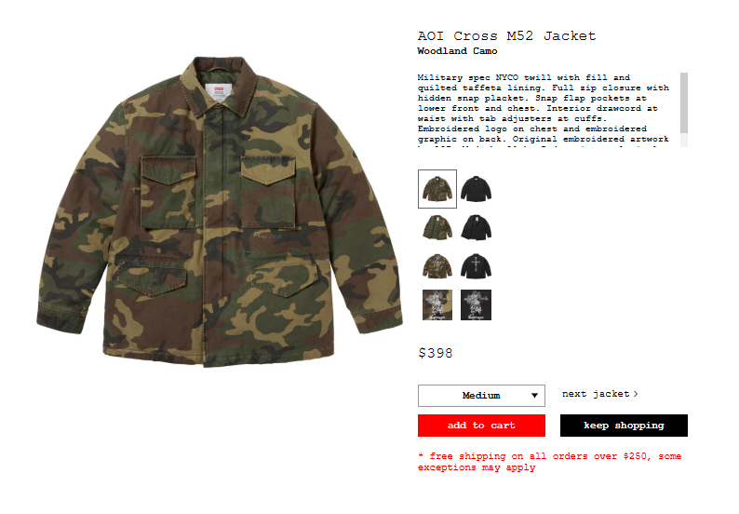This screenshot has width=739, height=514.
Task: Click the keep shopping button
Action: click(x=624, y=426)
